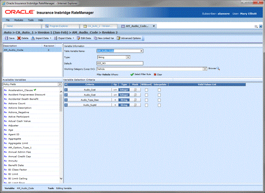This screenshot has height=193, width=265.
Task: Open the Help menu
Action: point(40,20)
